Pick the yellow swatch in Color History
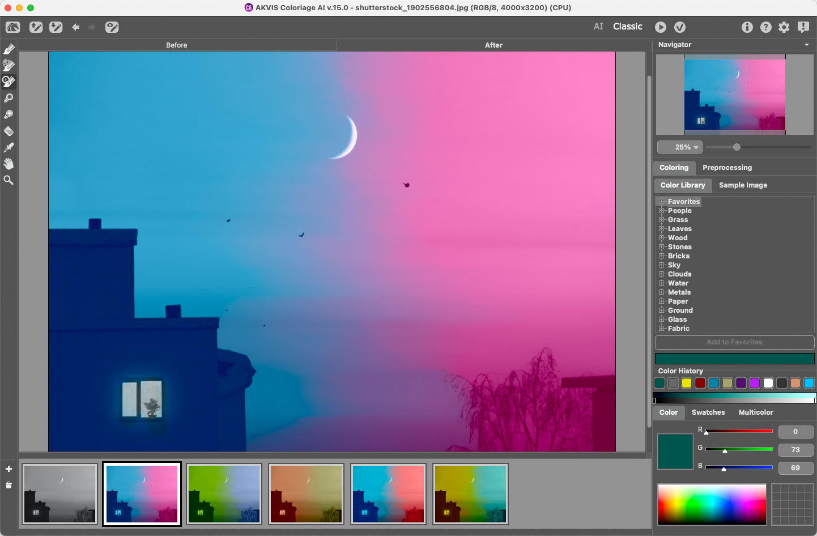The height and width of the screenshot is (536, 817). coord(687,383)
